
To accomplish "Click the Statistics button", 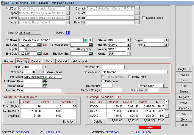I will click(x=68, y=121).
